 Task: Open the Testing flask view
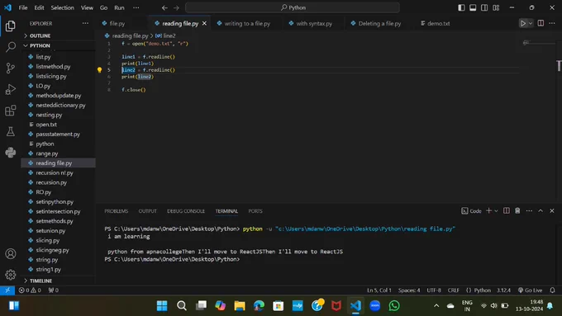tap(11, 131)
